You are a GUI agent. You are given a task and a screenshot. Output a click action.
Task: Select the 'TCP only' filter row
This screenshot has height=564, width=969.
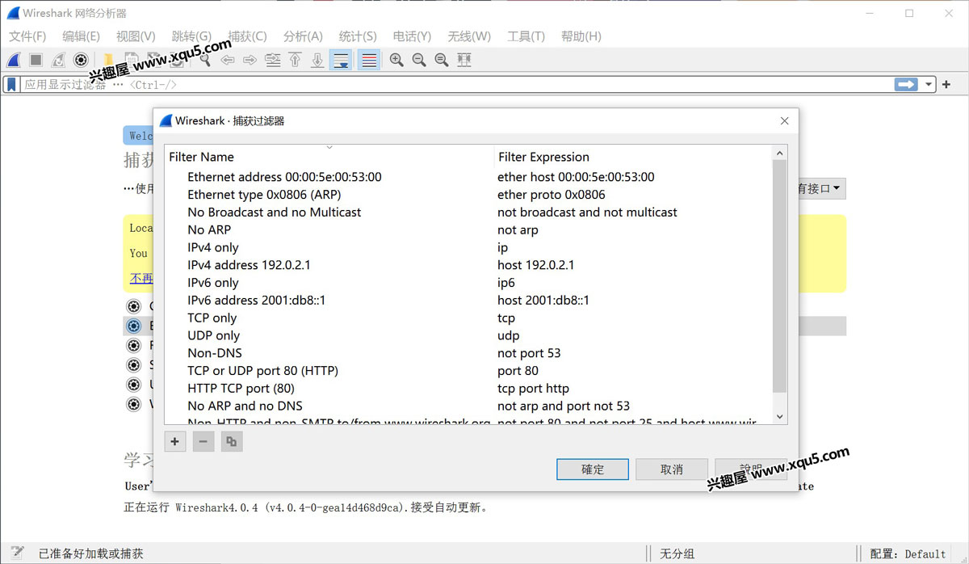click(468, 318)
